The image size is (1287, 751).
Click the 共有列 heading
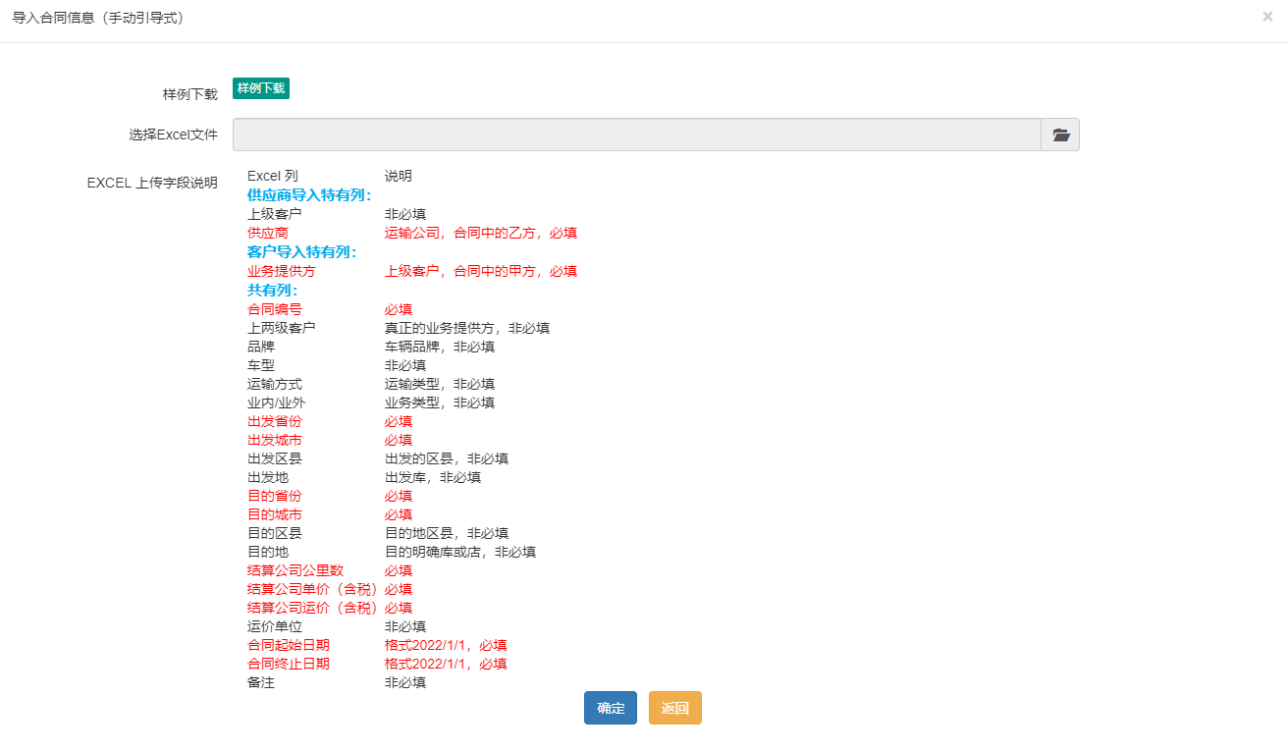(273, 291)
